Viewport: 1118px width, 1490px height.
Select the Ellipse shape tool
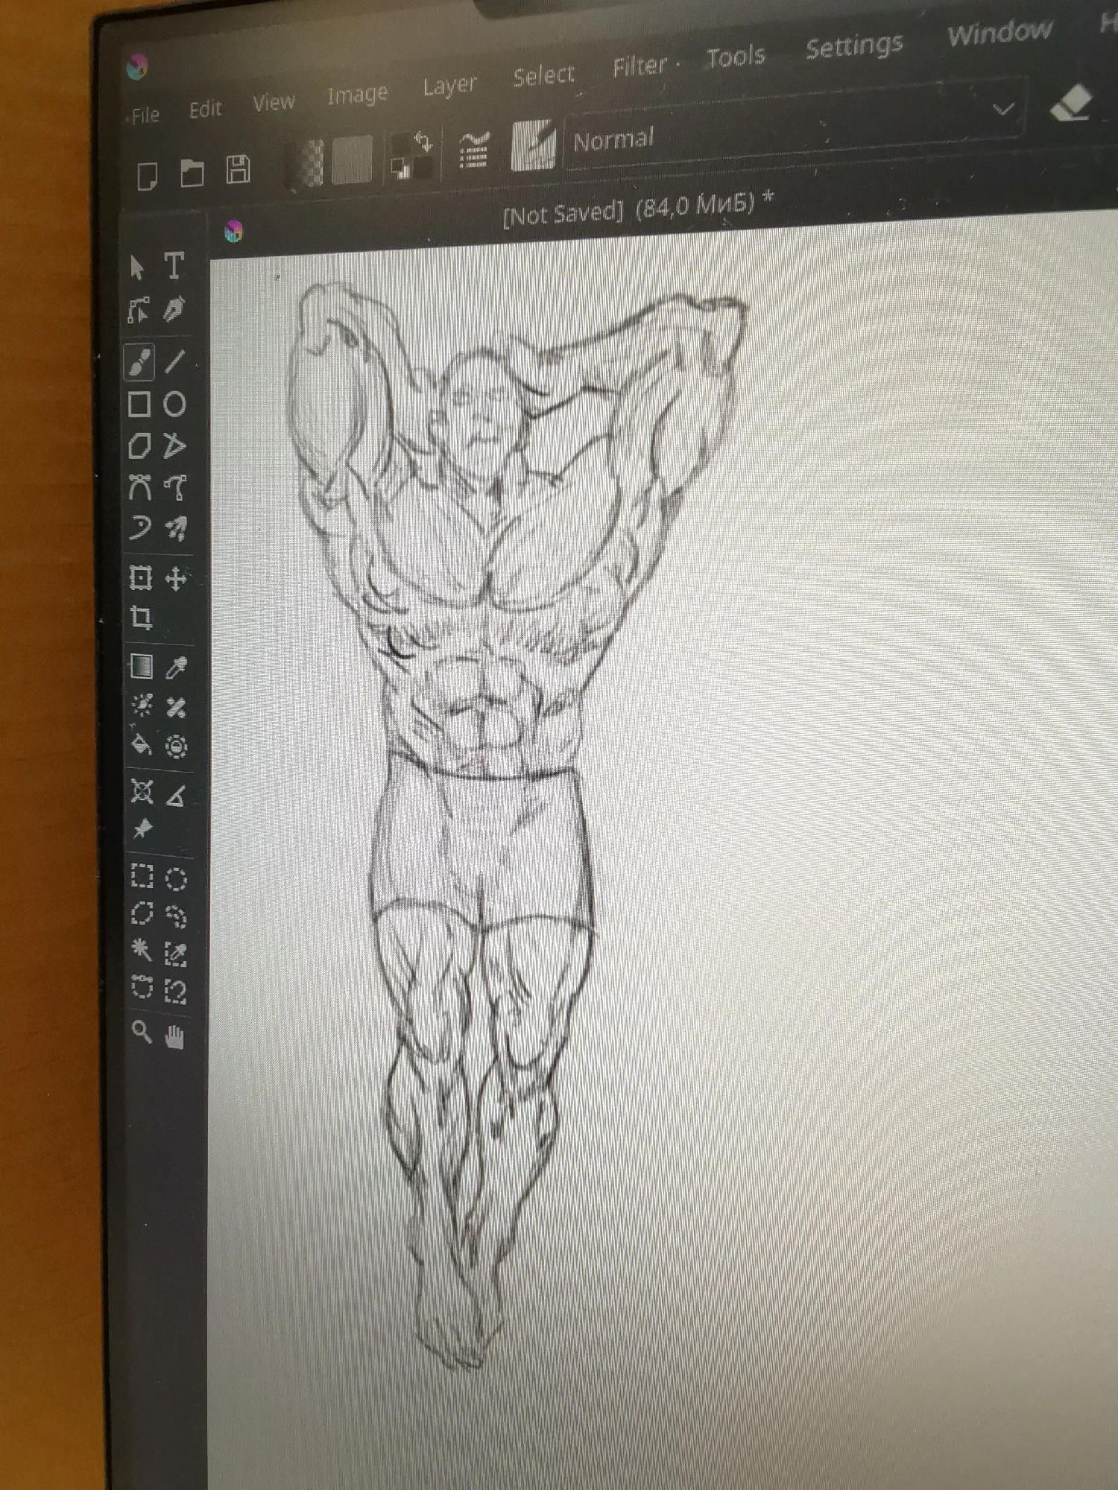click(174, 404)
